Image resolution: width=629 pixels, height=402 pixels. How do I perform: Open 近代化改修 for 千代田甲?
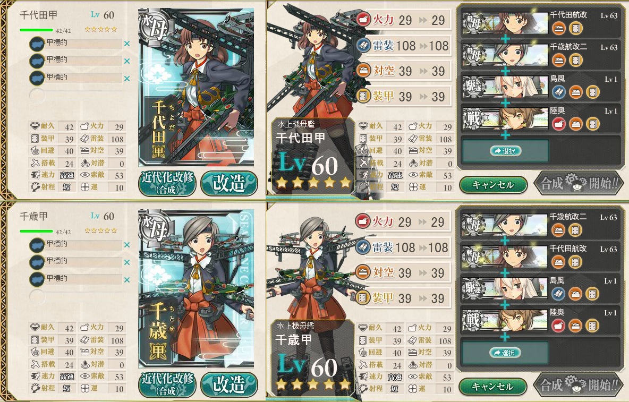pyautogui.click(x=167, y=184)
